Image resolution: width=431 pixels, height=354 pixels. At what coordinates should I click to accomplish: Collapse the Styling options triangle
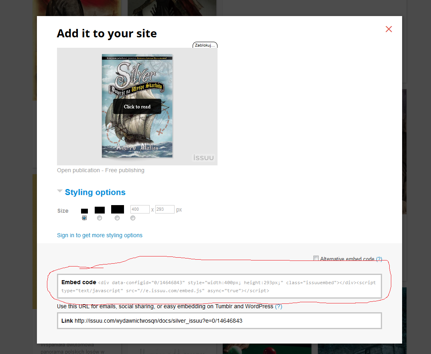[x=60, y=191]
